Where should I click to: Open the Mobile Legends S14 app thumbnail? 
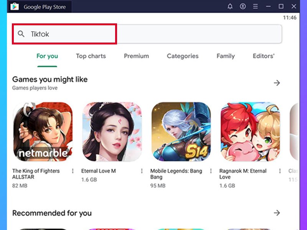[181, 132]
